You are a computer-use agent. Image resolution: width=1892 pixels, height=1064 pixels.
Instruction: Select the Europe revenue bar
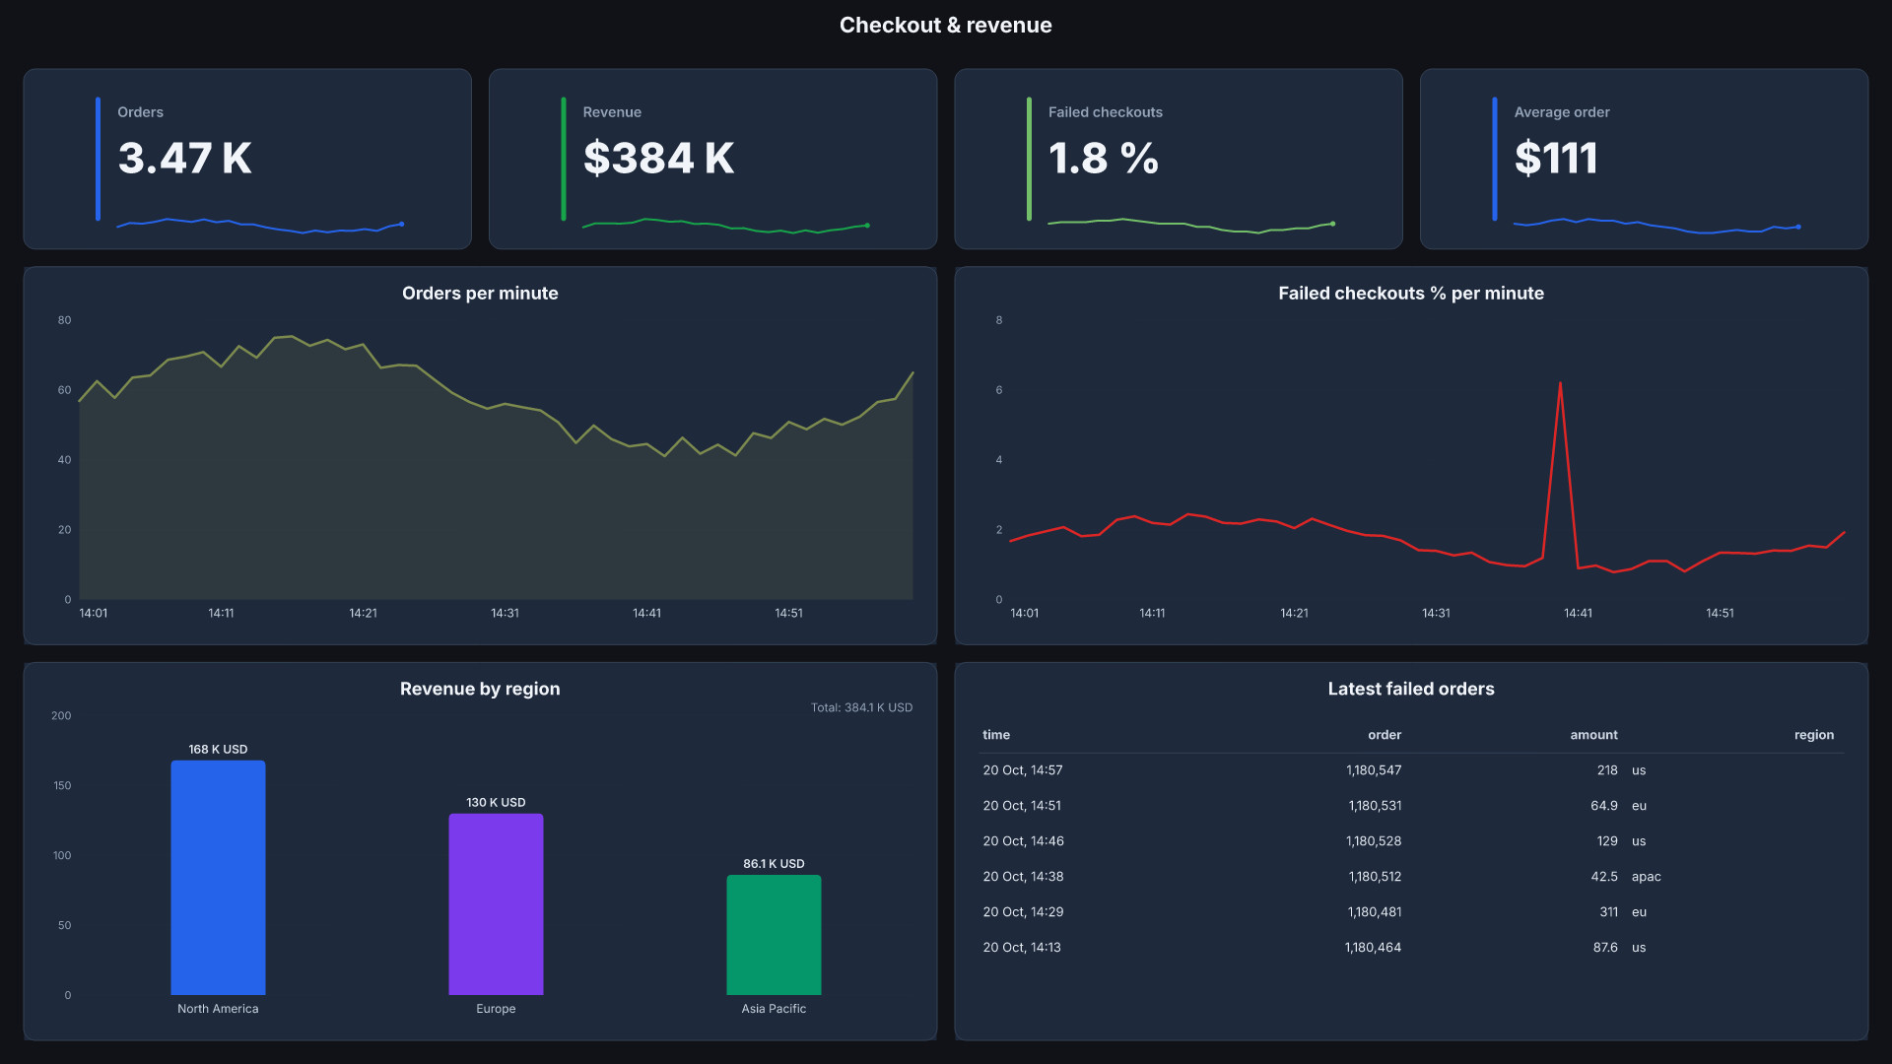[x=496, y=904]
